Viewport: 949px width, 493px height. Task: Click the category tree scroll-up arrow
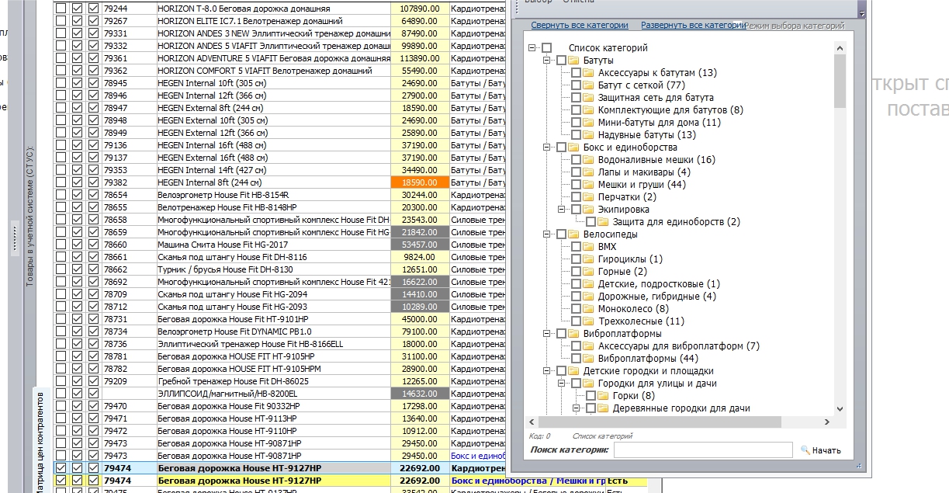point(840,47)
